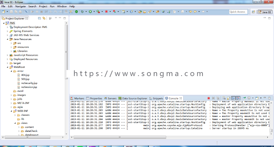Image resolution: width=274 pixels, height=147 pixels.
Task: Click Pin Console icon
Action: [x=244, y=98]
